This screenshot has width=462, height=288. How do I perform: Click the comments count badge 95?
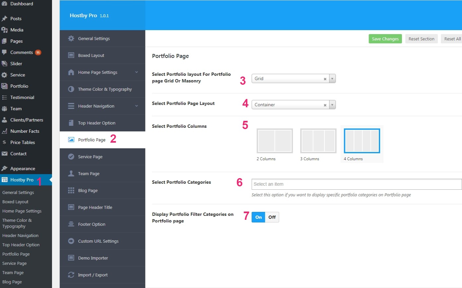click(x=38, y=52)
